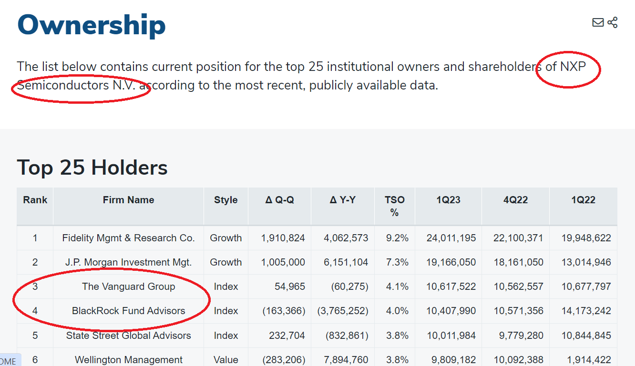
Task: Click BlackRock's 1Q23 value 10,407,990
Action: (451, 311)
